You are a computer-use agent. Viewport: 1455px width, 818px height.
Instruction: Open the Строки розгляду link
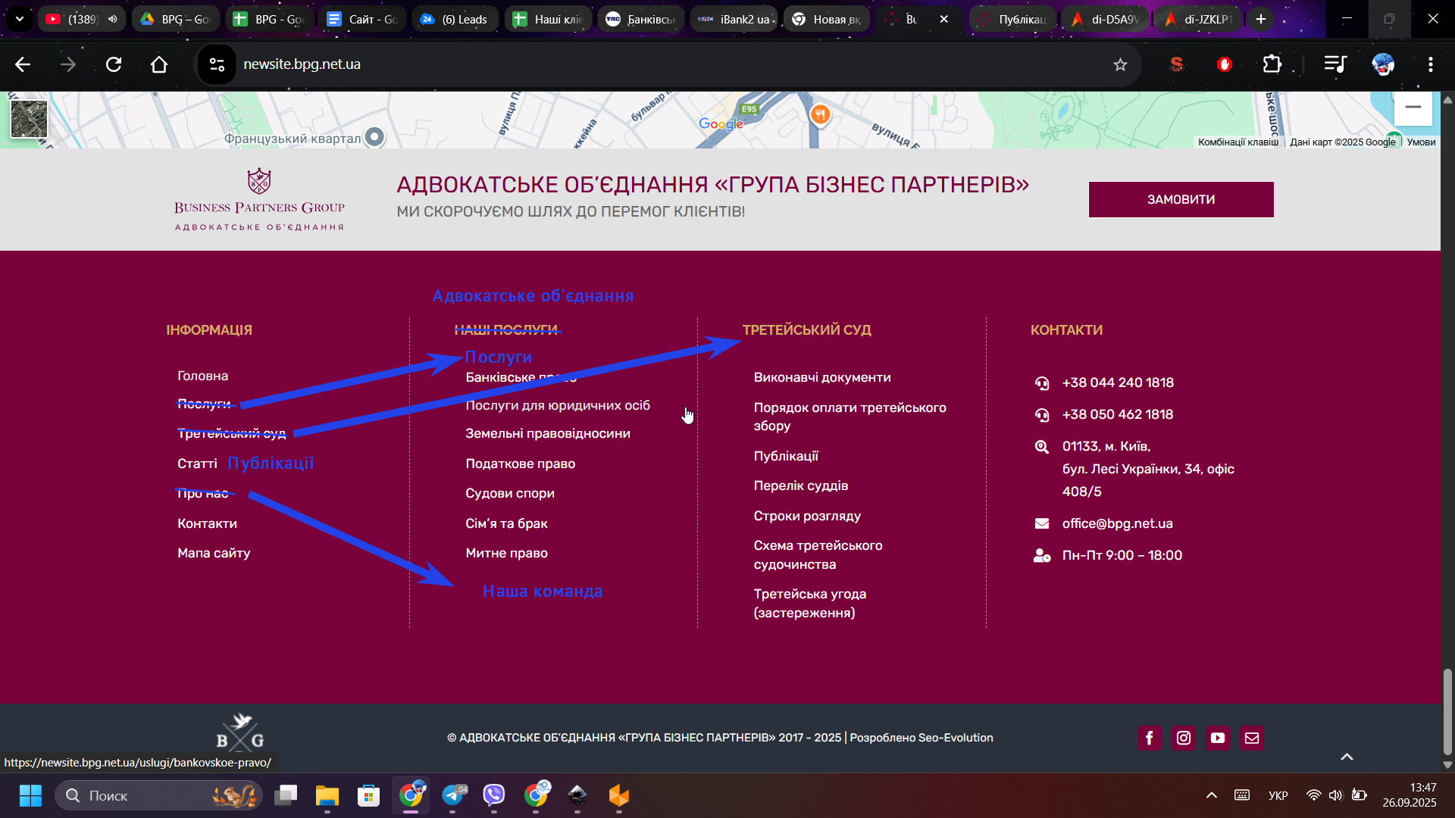[x=807, y=516]
